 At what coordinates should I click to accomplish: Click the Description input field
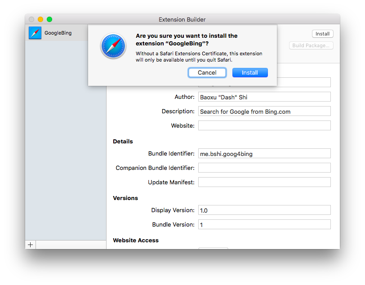pyautogui.click(x=264, y=111)
